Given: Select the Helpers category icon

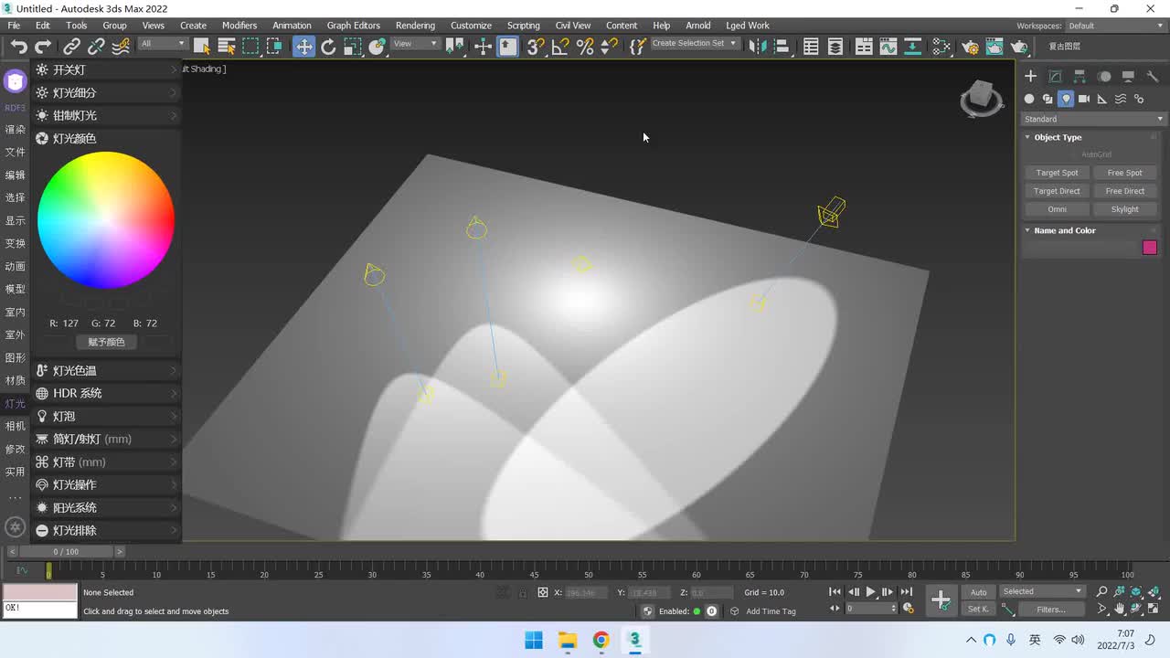Looking at the screenshot, I should 1102,99.
